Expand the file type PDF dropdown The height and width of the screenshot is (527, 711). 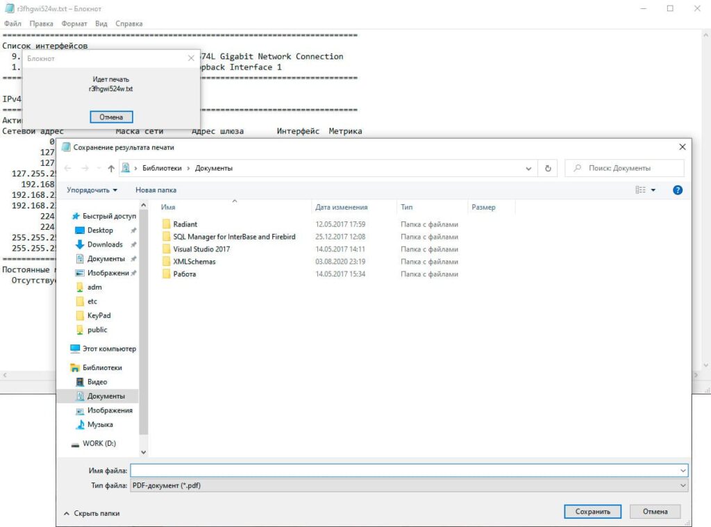click(x=683, y=485)
